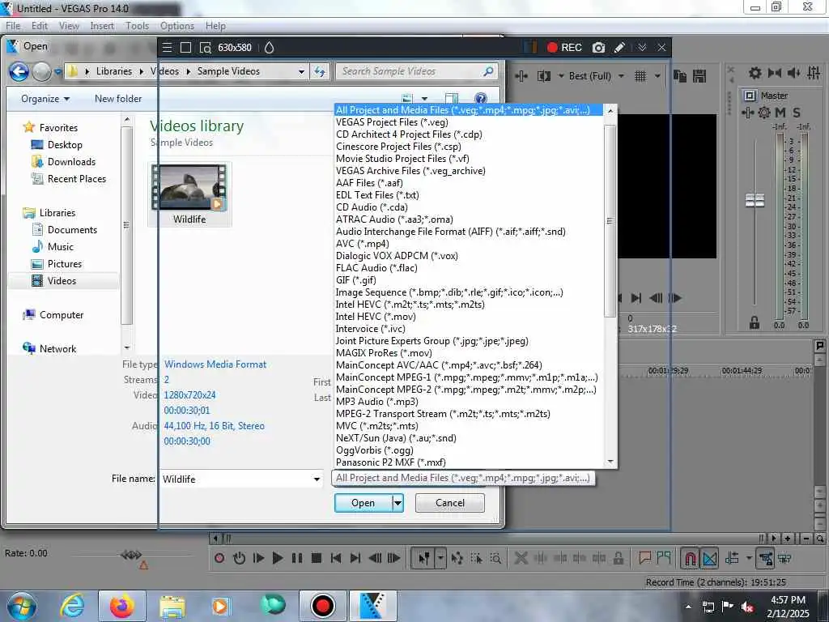Screen dimensions: 829x622
Task: Expand the File name history dropdown
Action: 317,479
